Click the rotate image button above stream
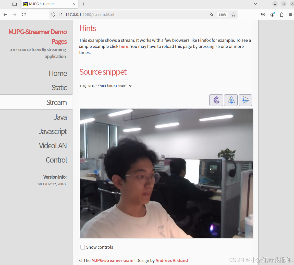The image size is (294, 265). click(x=216, y=100)
